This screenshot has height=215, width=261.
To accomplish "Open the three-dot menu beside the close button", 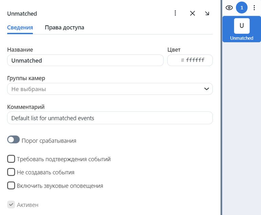I will coord(175,13).
